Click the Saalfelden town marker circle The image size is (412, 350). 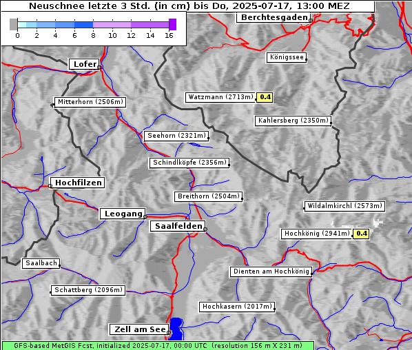coord(205,229)
